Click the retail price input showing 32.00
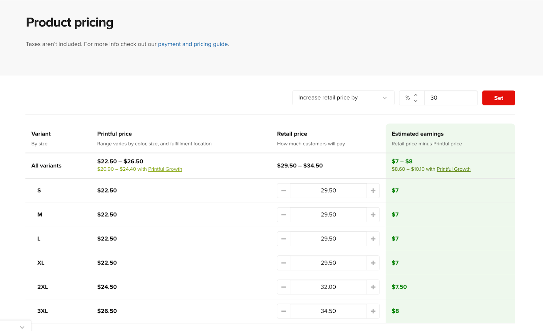 (x=328, y=287)
